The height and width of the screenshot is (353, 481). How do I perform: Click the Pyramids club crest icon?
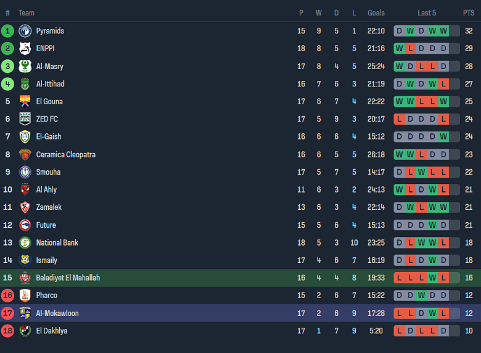point(25,31)
